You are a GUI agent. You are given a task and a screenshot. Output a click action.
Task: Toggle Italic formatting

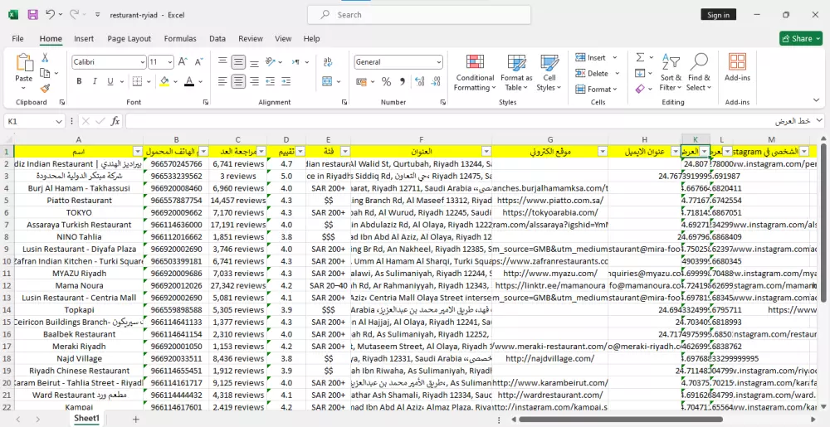click(x=96, y=81)
